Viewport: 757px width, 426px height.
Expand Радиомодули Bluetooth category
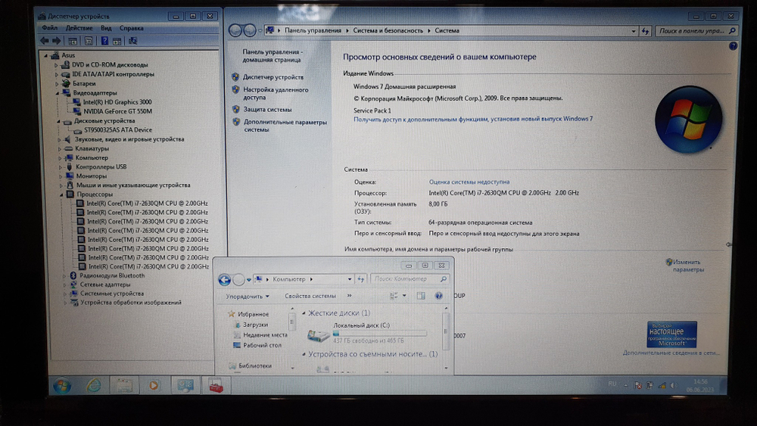[64, 275]
